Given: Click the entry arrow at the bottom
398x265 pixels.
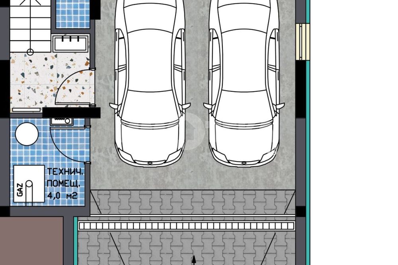Looking at the screenshot, I should point(194,260).
